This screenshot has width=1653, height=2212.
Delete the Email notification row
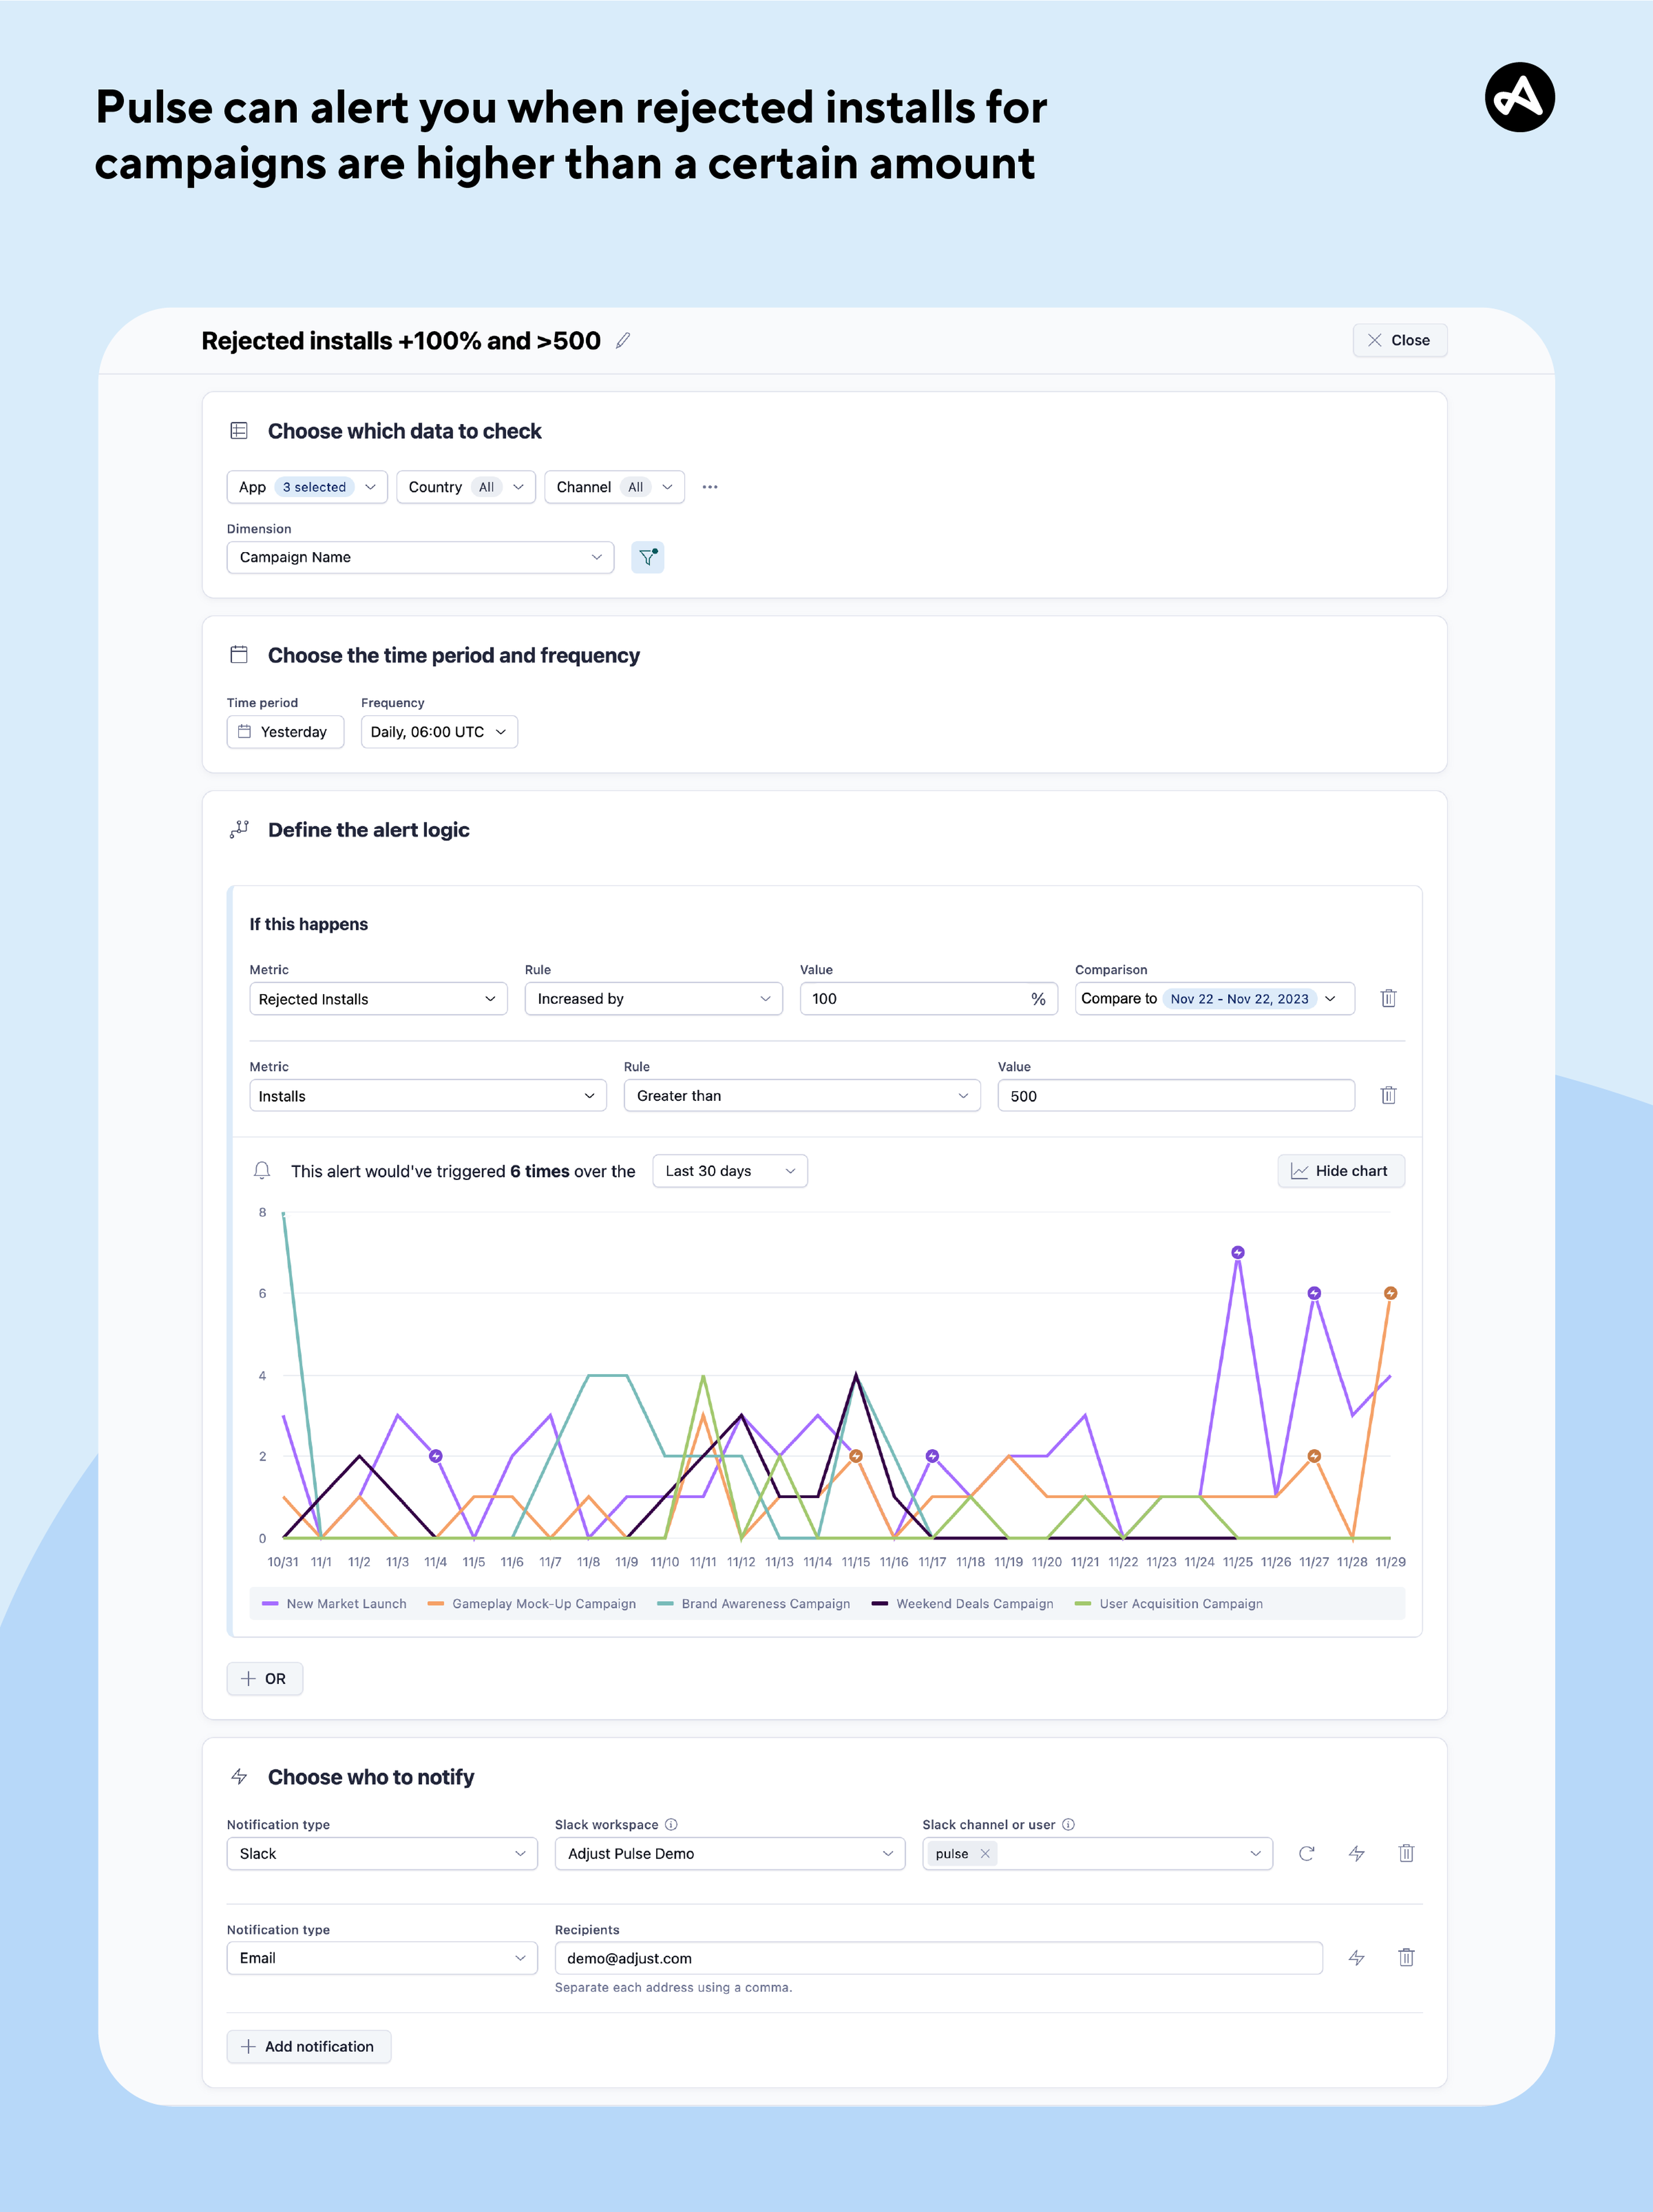coord(1406,1958)
